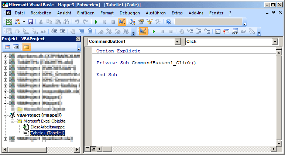Click the Copy icon in the standard toolbar
The image size is (285, 155).
click(49, 22)
